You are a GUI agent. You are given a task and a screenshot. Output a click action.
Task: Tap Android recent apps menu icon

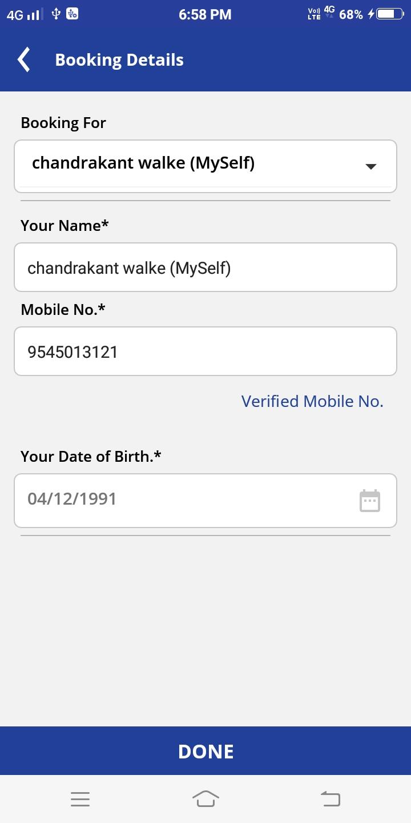[x=80, y=799]
